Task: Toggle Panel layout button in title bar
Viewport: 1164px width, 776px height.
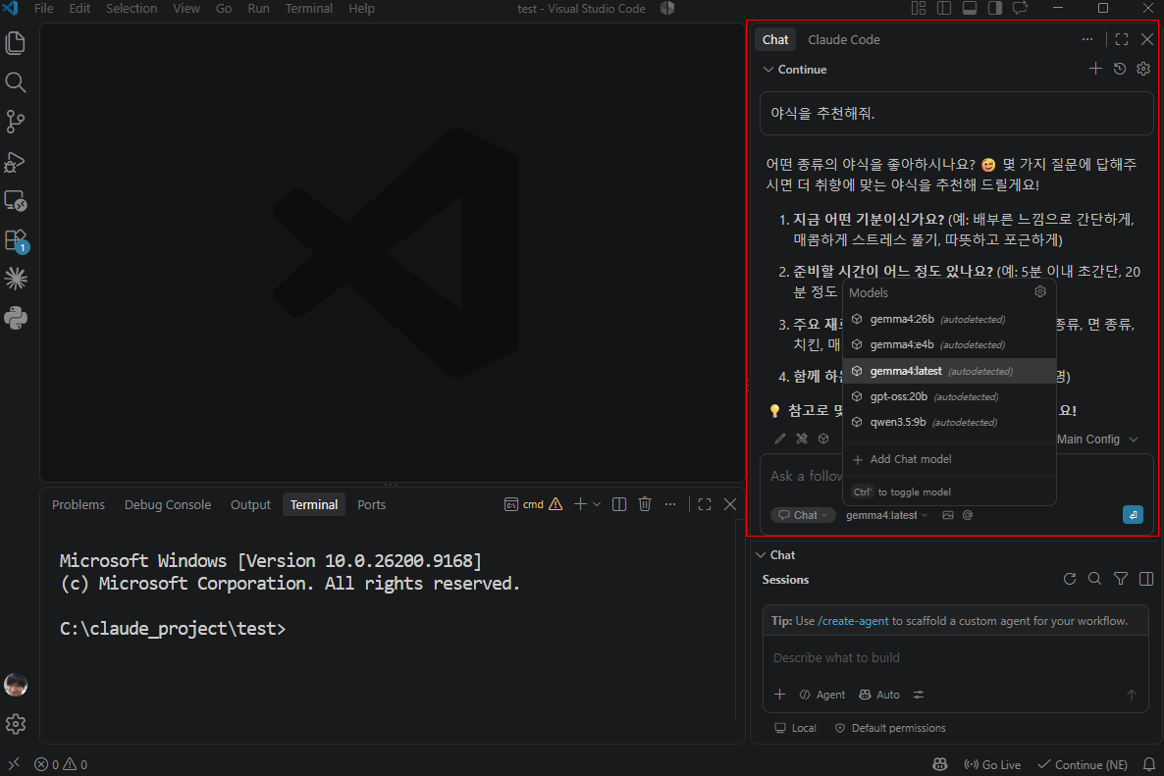Action: [x=970, y=8]
